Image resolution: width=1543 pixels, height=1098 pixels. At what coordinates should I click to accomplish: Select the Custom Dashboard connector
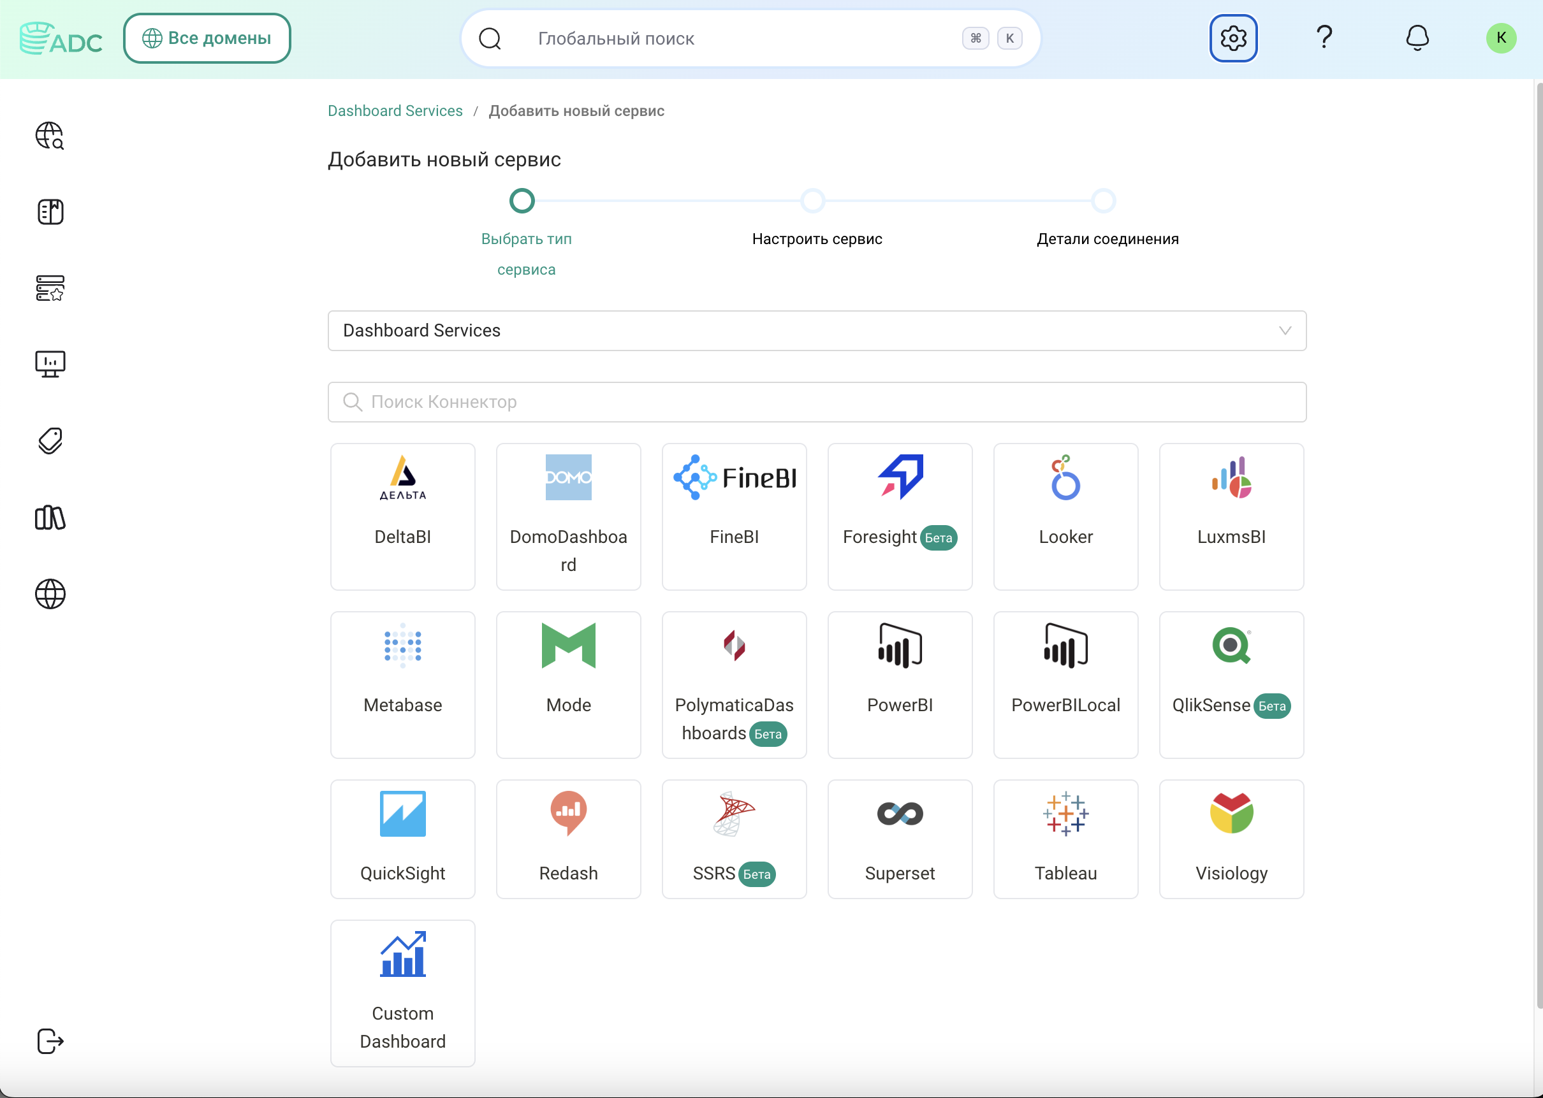coord(402,993)
